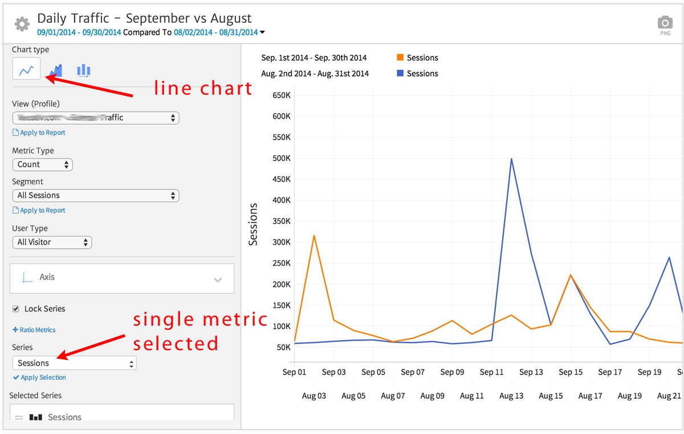684x434 pixels.
Task: Open the Metric Type Count dropdown
Action: 42,164
